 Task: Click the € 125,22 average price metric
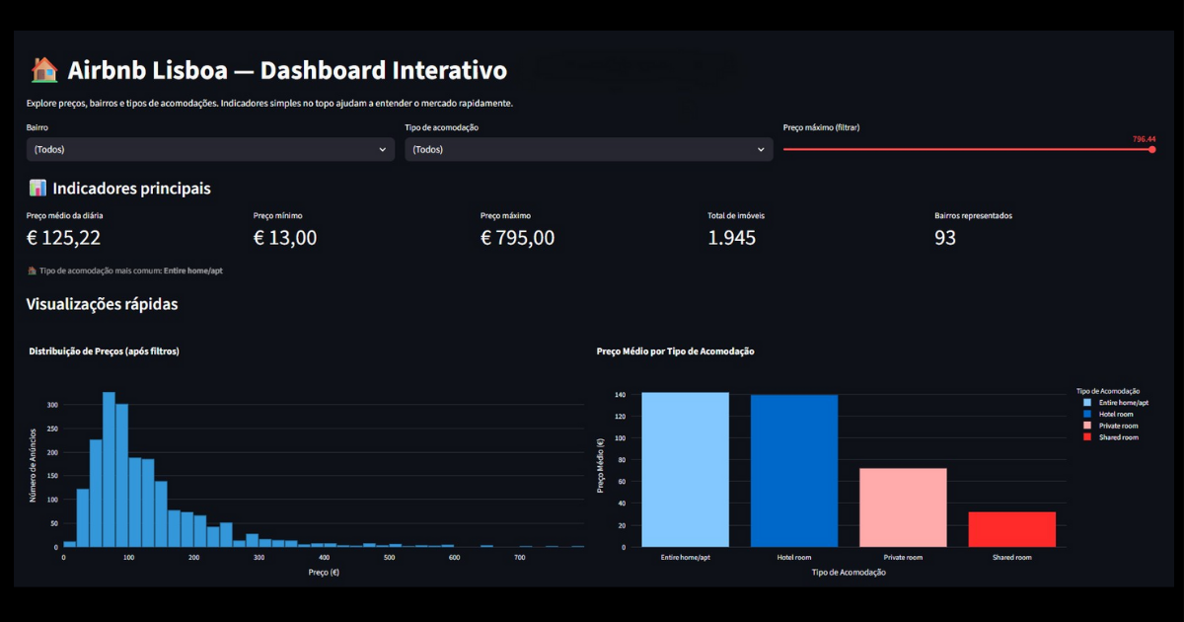63,238
